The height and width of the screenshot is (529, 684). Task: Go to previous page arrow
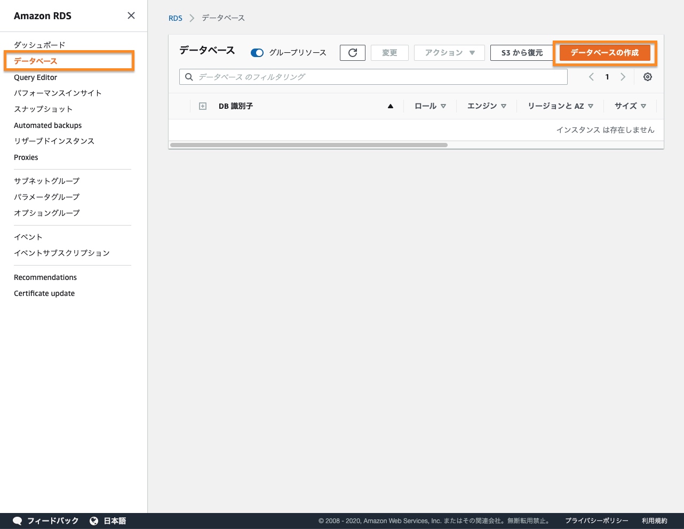[x=591, y=77]
